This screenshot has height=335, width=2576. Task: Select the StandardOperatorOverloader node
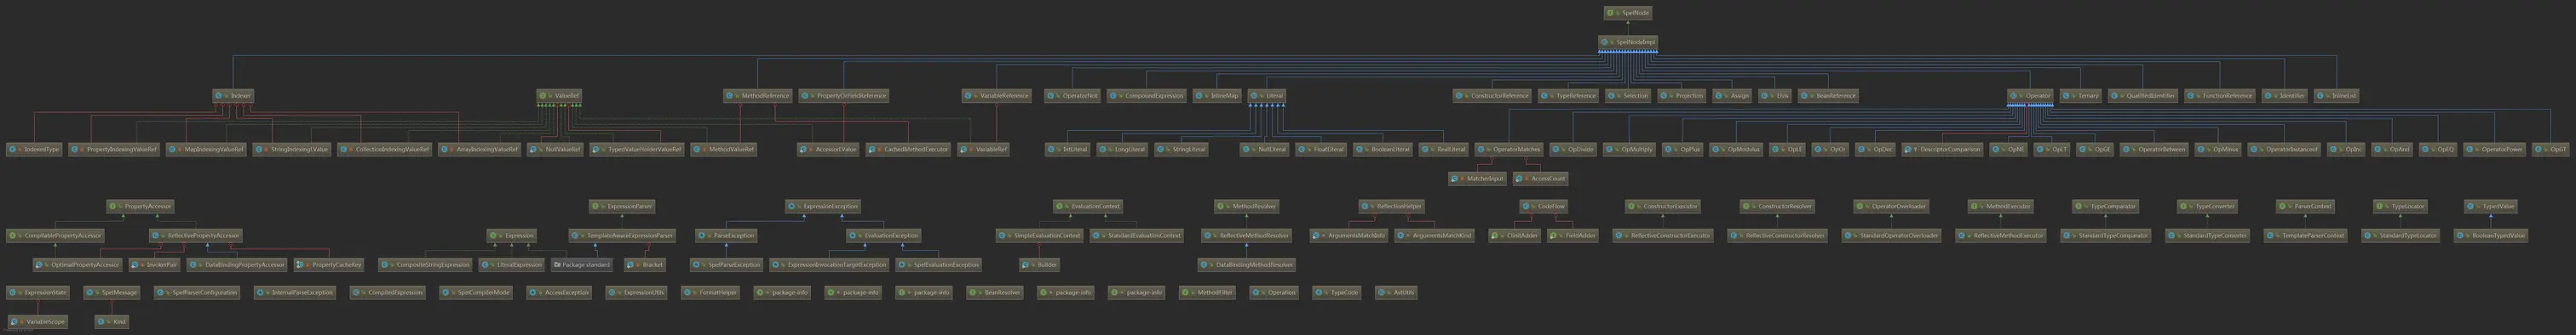[1892, 236]
